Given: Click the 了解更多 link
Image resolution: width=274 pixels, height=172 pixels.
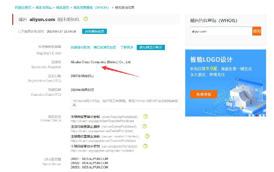Looking at the screenshot, I should pos(127,48).
